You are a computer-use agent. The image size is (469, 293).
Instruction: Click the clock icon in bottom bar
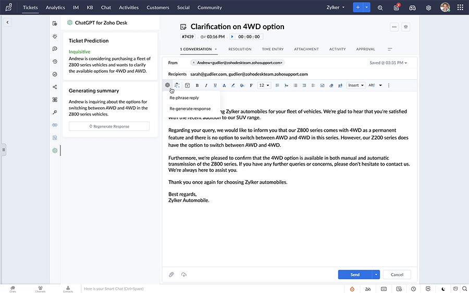click(x=413, y=289)
